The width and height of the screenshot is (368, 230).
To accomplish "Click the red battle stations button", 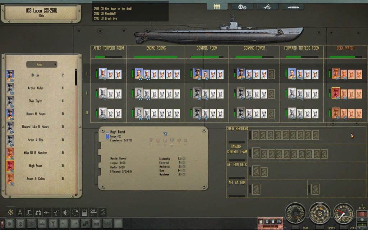I will [x=362, y=214].
